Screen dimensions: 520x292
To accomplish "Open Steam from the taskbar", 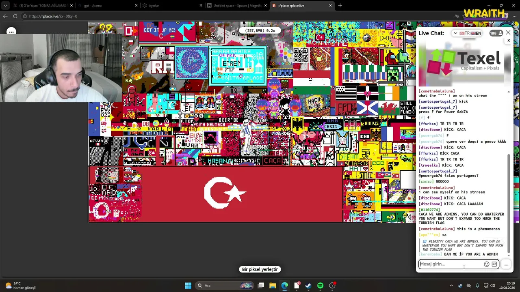I will [308, 286].
